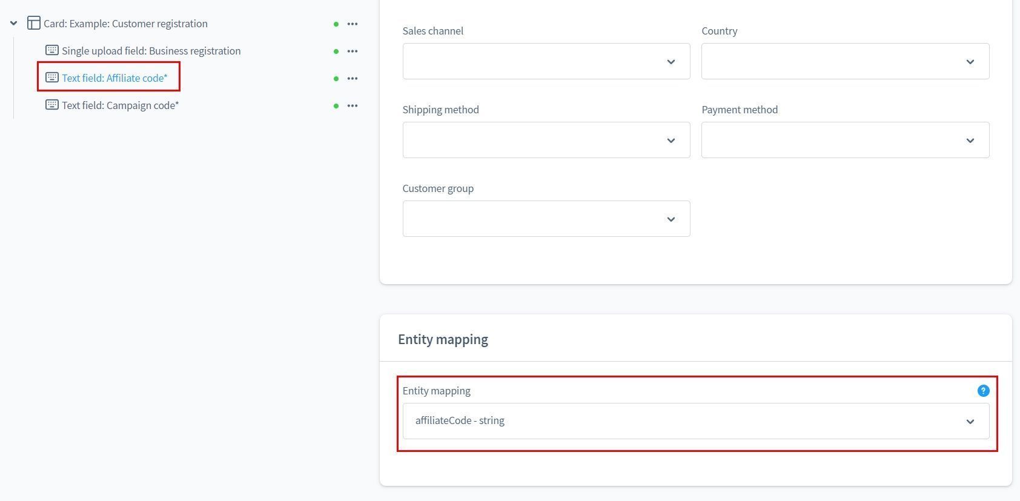Click the field icon beside Business registration
The height and width of the screenshot is (501, 1020).
click(52, 50)
